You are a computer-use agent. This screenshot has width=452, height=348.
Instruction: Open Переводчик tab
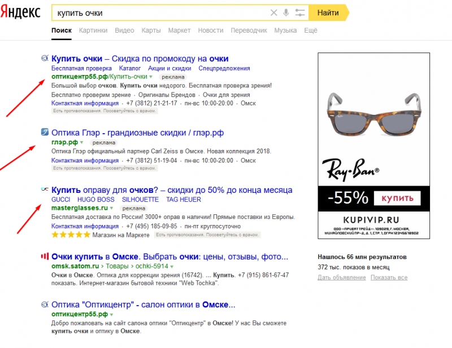point(249,30)
